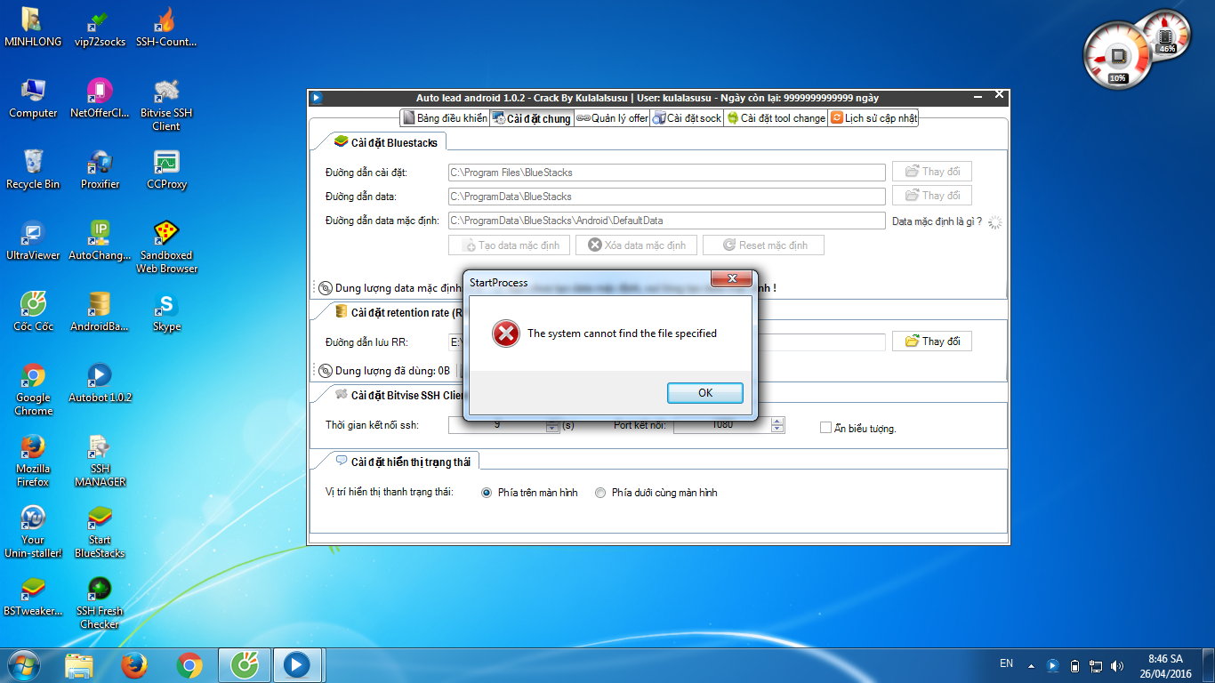Select the Recycle Bin icon
1215x683 pixels.
33,170
